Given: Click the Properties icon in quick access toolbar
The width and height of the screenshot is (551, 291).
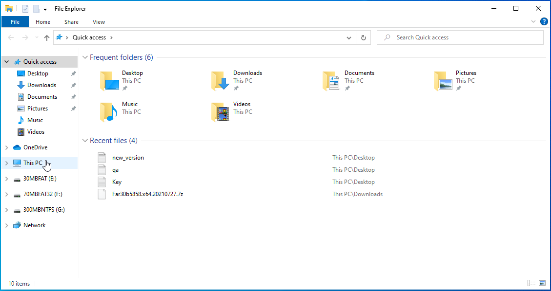Looking at the screenshot, I should click(x=25, y=8).
